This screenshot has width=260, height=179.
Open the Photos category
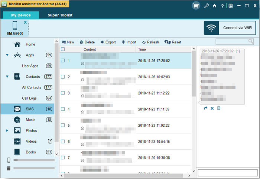[31, 130]
